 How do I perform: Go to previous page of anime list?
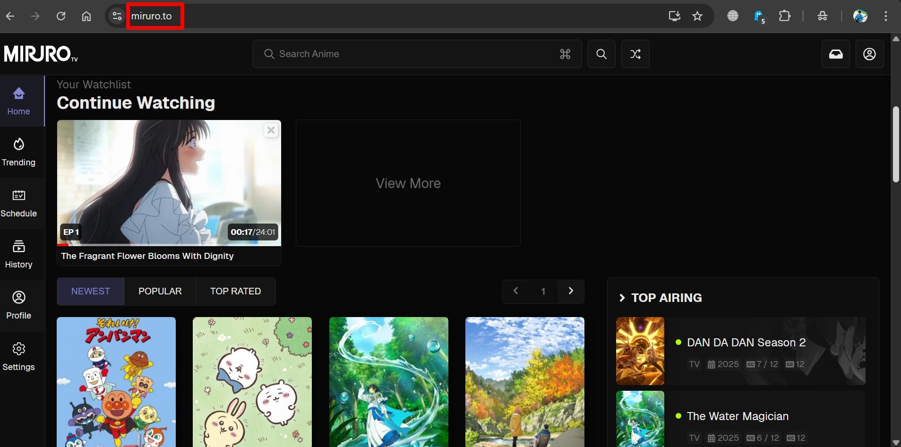516,291
